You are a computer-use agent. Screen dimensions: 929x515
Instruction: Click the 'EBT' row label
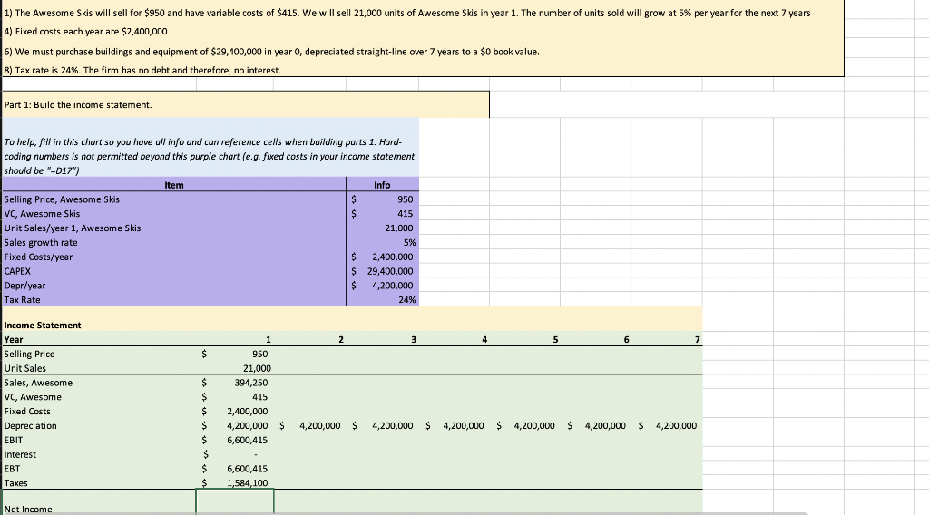pyautogui.click(x=12, y=468)
